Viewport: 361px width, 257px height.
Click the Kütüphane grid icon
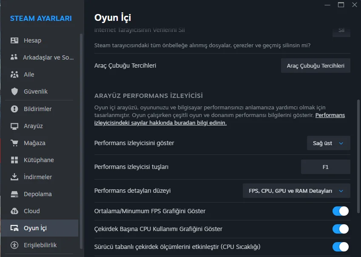[x=14, y=160]
